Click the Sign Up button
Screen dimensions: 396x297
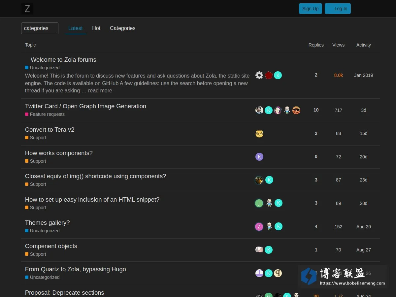pos(311,9)
